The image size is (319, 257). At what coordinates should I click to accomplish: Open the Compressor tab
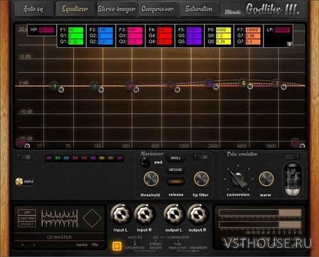tap(158, 9)
